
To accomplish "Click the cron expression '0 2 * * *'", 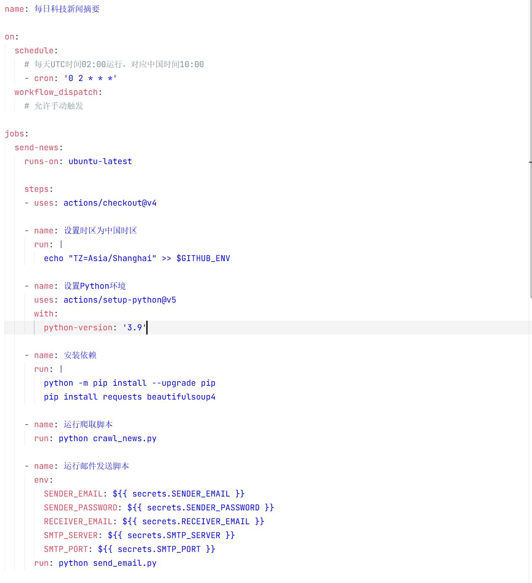I will [90, 78].
